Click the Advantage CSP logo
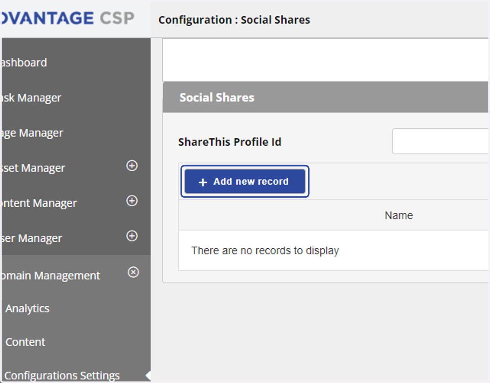The height and width of the screenshot is (383, 490). tap(67, 18)
